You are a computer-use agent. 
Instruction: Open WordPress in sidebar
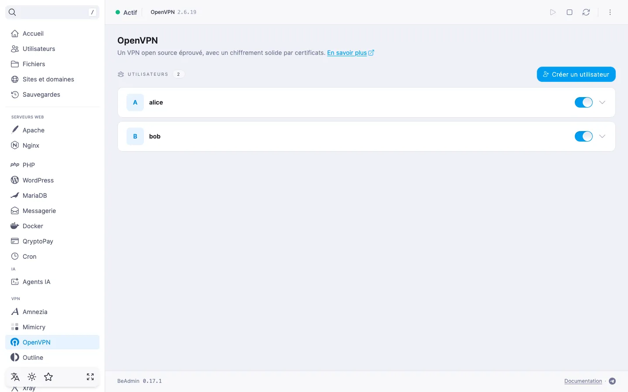pyautogui.click(x=52, y=180)
